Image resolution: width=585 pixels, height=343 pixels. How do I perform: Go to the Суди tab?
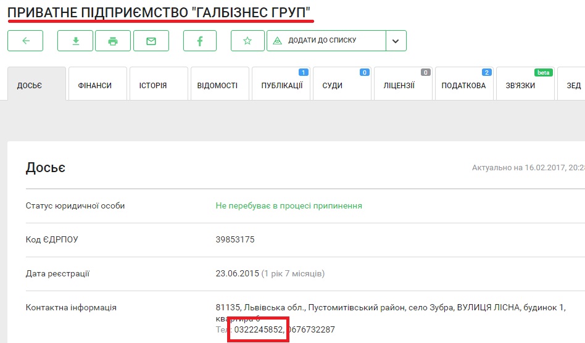coord(333,85)
